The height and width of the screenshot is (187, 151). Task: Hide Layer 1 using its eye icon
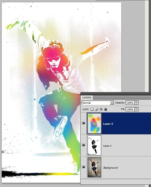[84, 145]
